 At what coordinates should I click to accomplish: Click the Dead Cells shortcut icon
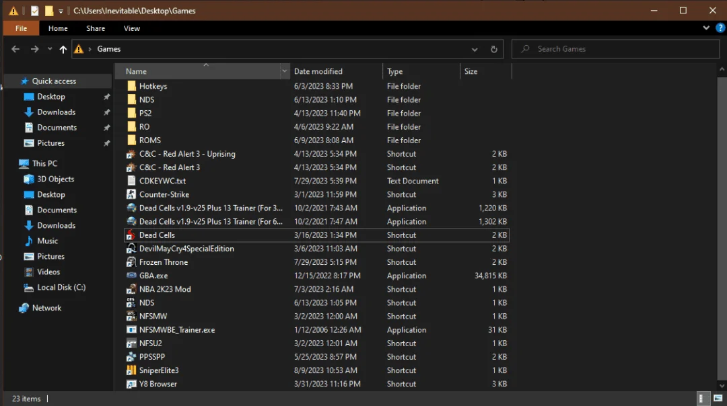[x=131, y=235]
